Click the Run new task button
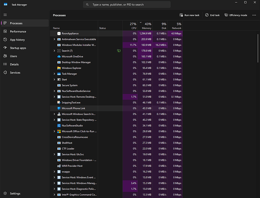The image size is (260, 198). pyautogui.click(x=189, y=15)
